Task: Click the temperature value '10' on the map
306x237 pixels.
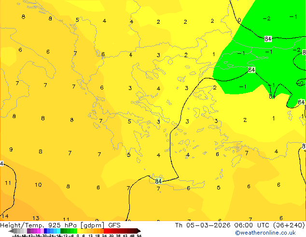Action: [38, 185]
